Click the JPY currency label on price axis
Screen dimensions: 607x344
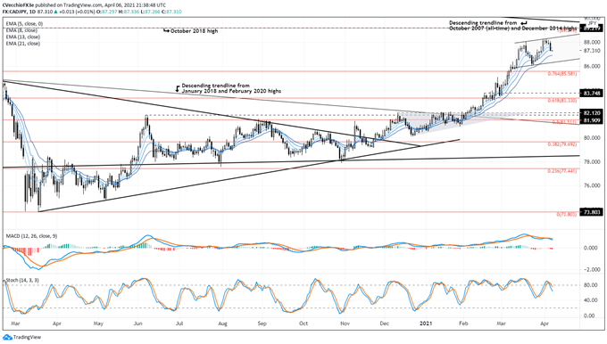(x=593, y=23)
